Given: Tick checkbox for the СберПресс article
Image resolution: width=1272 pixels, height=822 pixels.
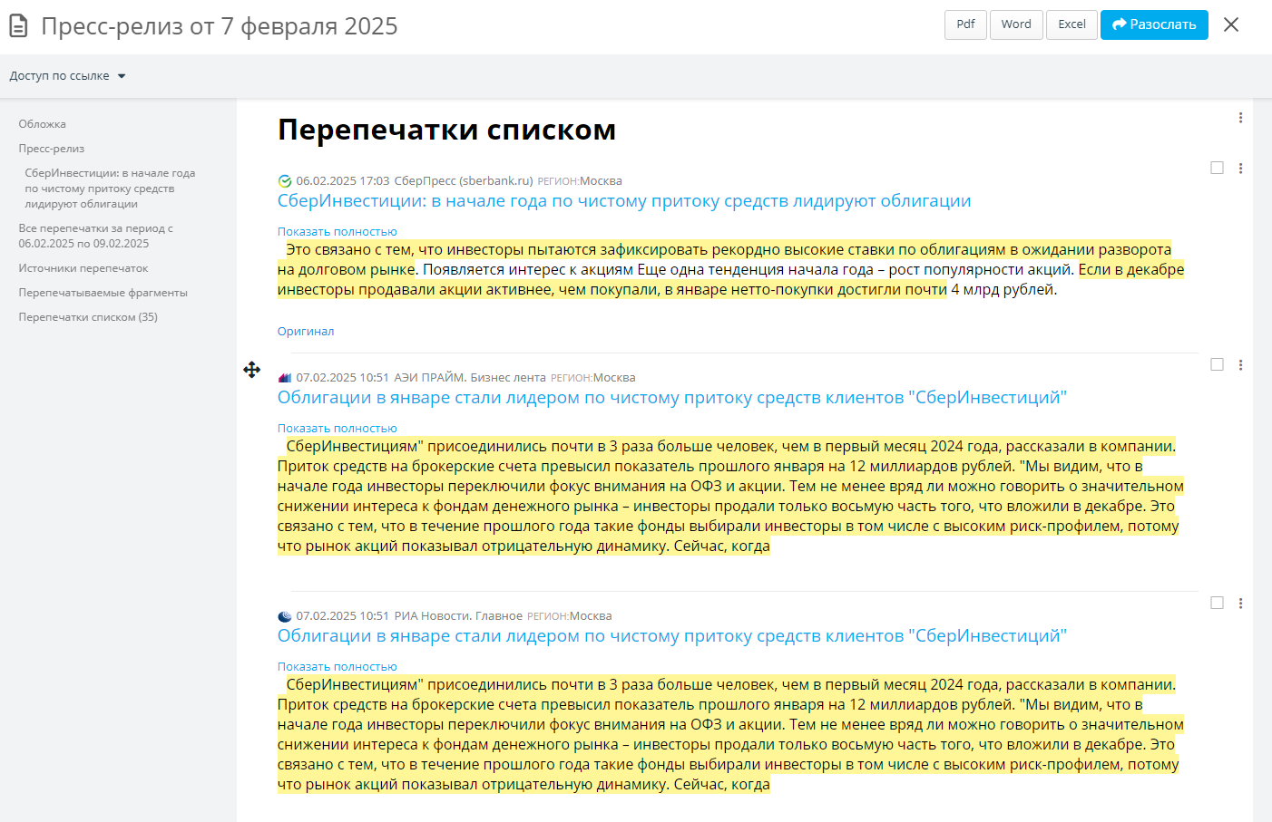Looking at the screenshot, I should (1217, 168).
